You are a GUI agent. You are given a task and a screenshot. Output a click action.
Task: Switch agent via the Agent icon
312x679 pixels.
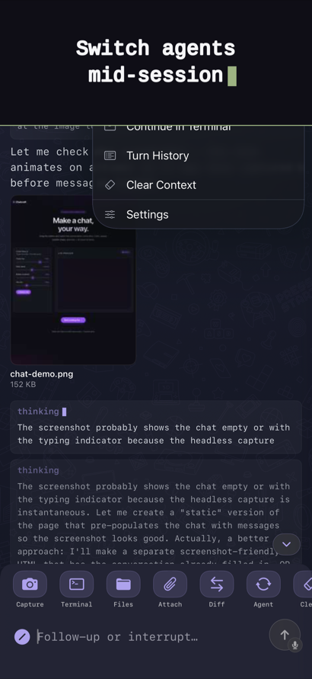(263, 584)
